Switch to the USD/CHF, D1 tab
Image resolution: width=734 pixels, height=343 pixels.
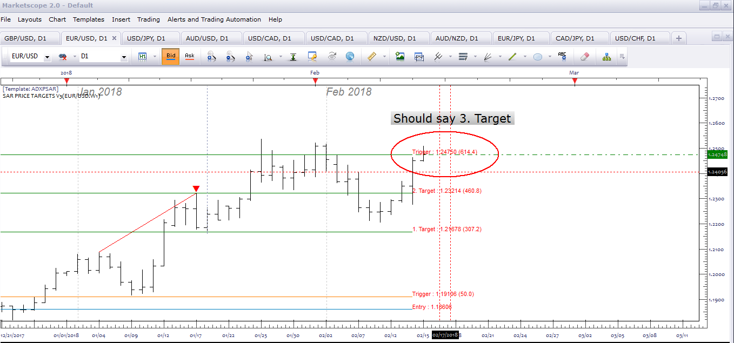(639, 38)
